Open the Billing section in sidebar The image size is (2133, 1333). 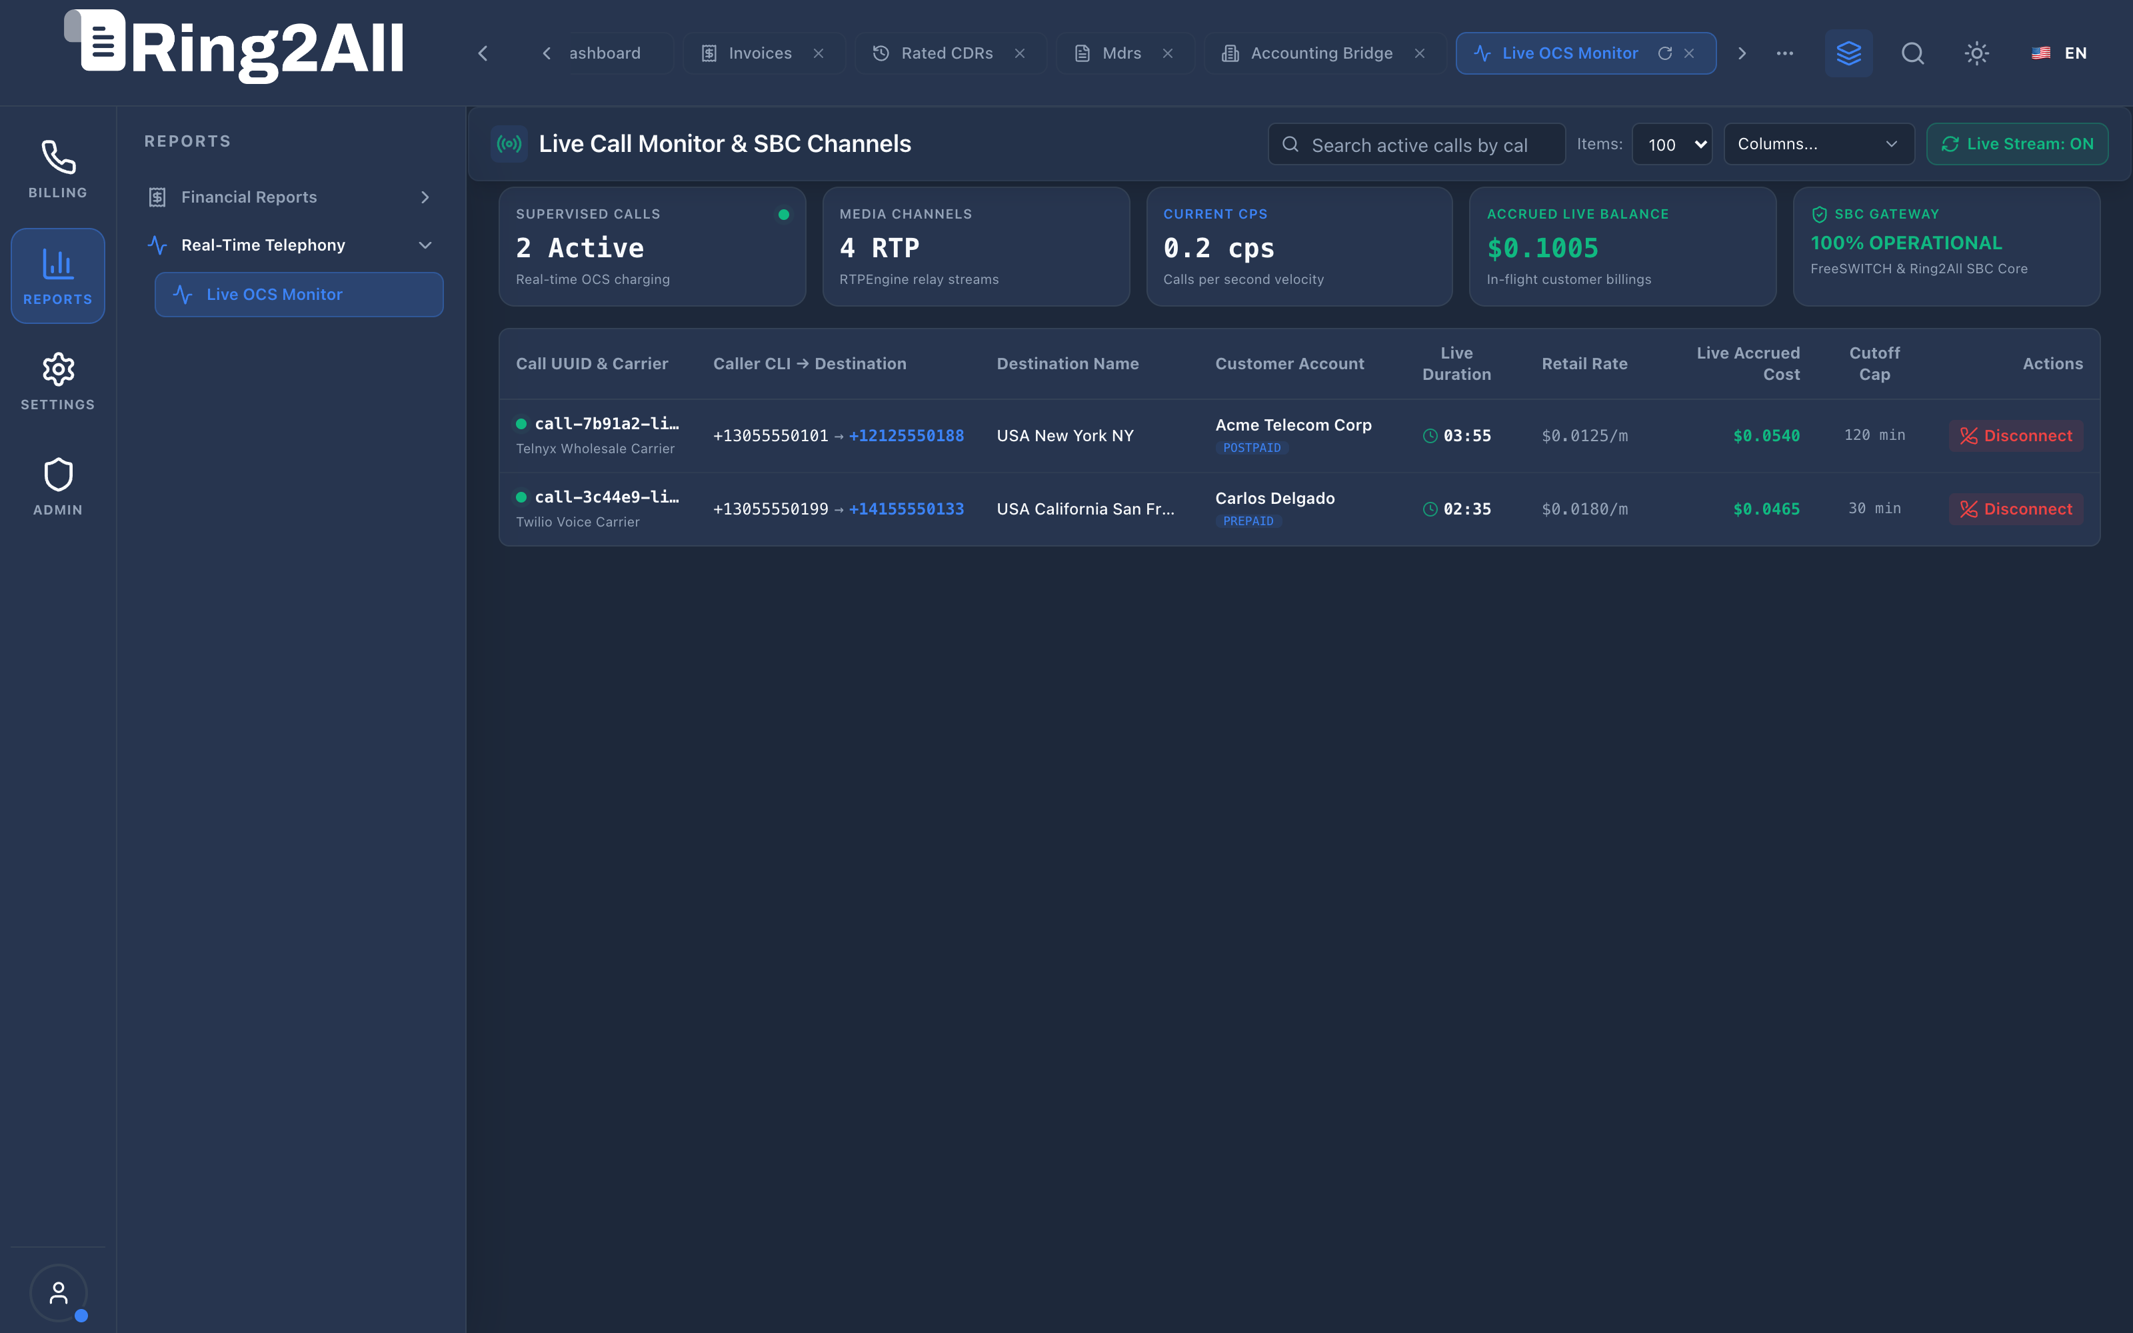point(57,169)
